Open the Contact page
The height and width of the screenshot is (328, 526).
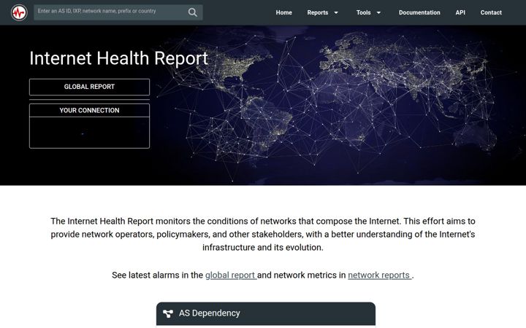pos(491,12)
